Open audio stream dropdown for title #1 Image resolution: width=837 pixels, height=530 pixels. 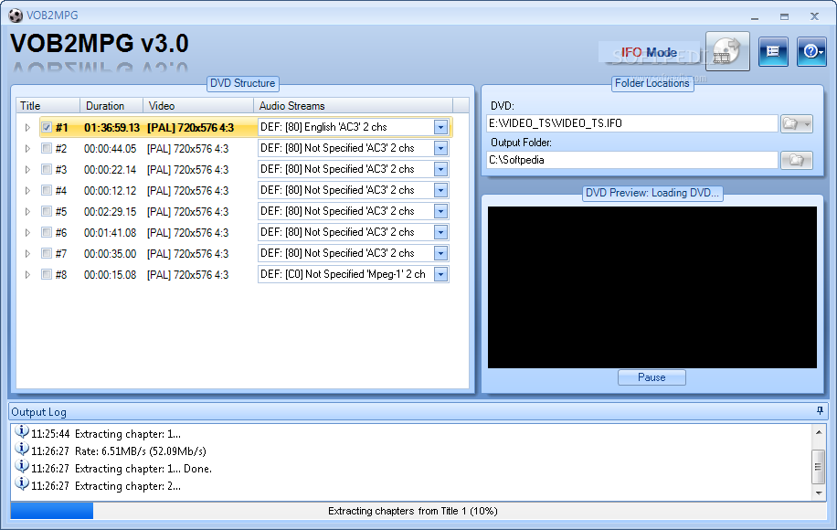(440, 128)
